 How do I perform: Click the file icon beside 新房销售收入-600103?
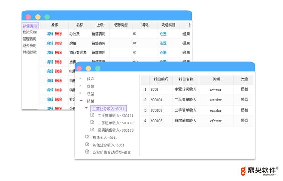(92, 129)
